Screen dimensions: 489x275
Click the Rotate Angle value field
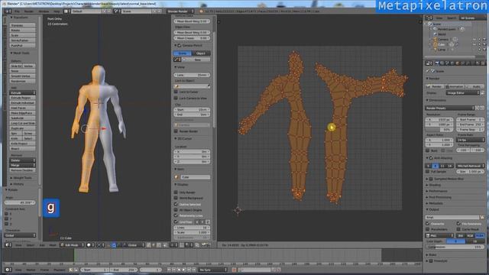pos(20,202)
